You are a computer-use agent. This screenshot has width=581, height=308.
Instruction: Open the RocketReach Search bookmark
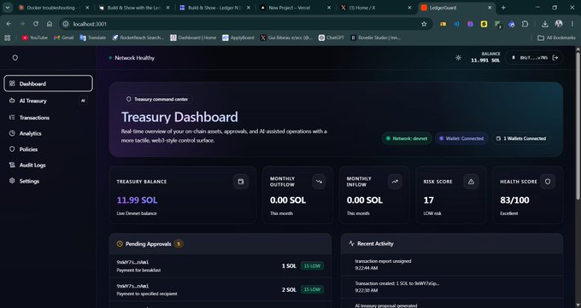point(138,38)
